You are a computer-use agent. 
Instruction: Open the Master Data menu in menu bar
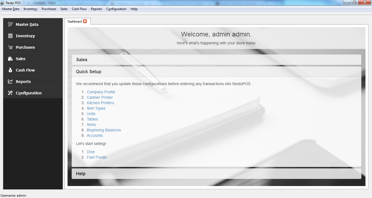coord(11,9)
